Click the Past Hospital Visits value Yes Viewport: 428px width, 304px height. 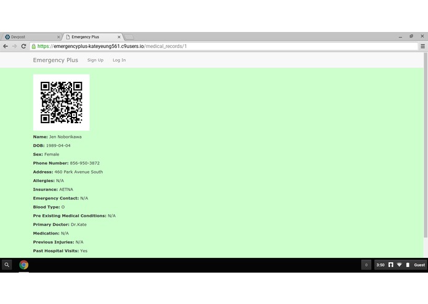[84, 251]
